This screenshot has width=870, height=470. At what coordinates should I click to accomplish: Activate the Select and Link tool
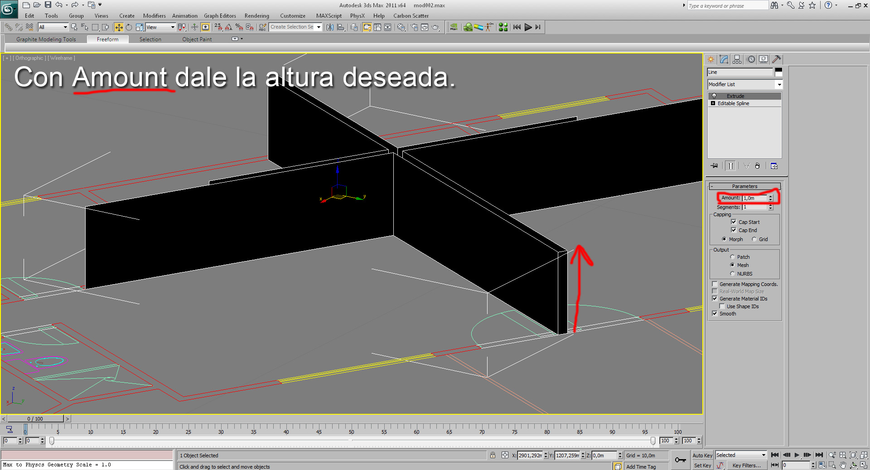[x=8, y=27]
